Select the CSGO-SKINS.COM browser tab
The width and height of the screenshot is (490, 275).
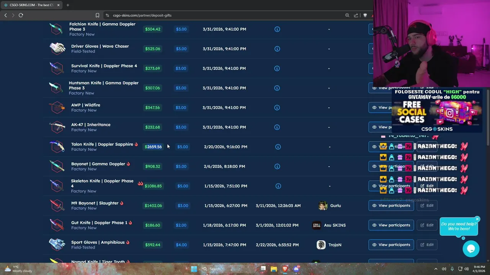click(x=31, y=5)
